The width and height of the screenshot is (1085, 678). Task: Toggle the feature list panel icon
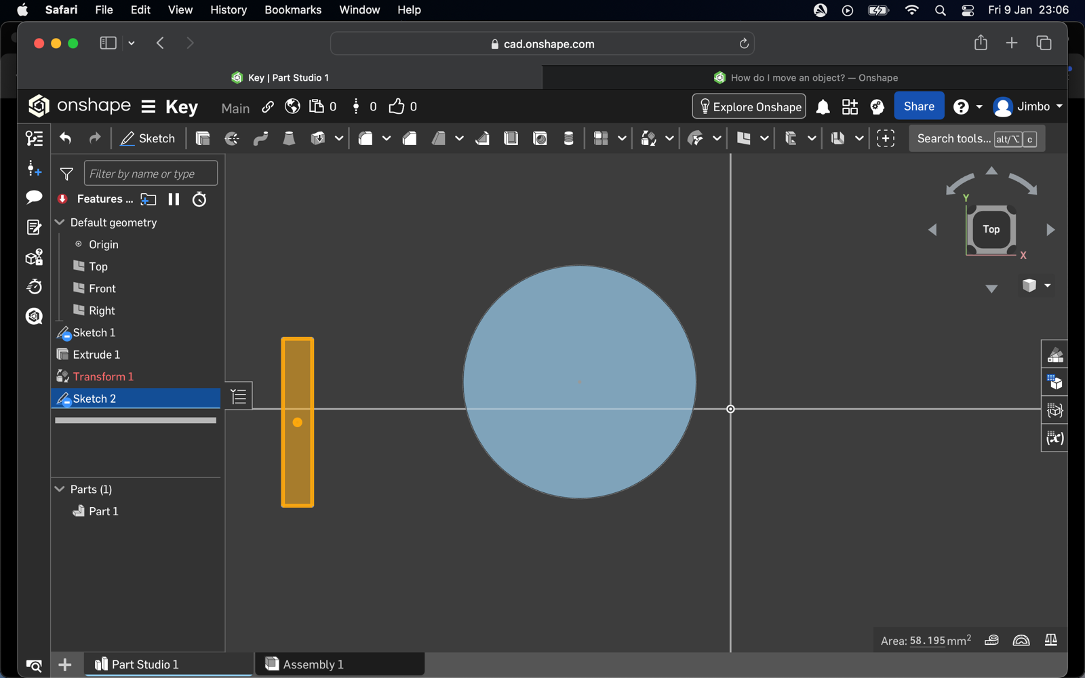coord(34,138)
